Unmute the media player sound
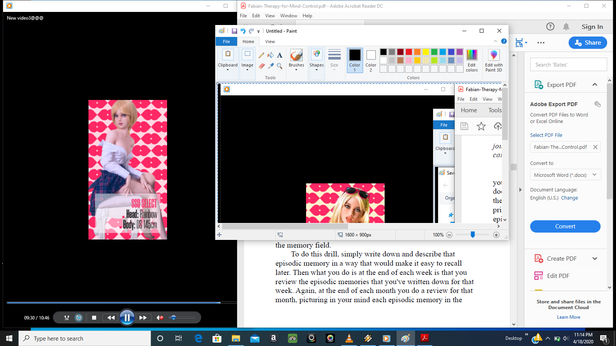616x346 pixels. click(x=160, y=318)
